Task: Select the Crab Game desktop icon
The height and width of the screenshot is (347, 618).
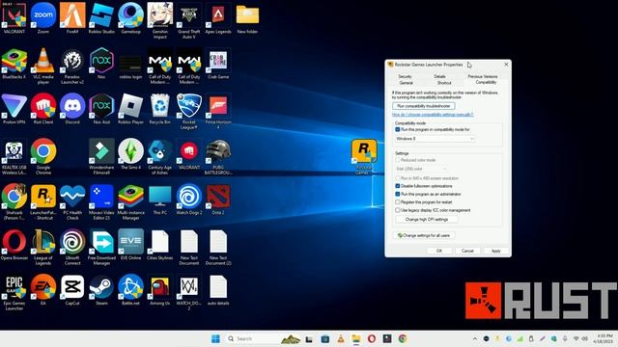Action: 218,63
